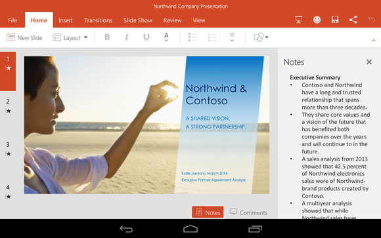Save using the floppy disk icon
Screen dimensions: 381x238
335,20
